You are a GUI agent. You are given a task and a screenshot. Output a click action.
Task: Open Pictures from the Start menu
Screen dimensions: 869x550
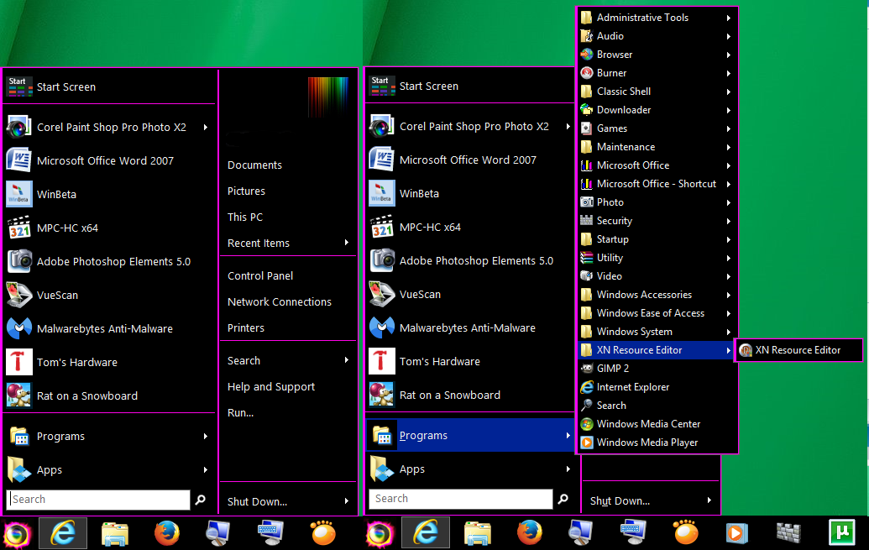coord(246,191)
